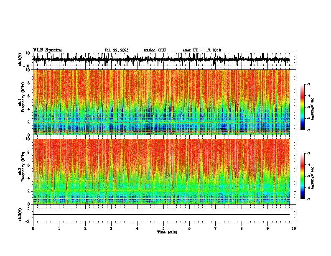The height and width of the screenshot is (256, 331).
Task: Click the ch.3(V) axis label
Action: (20, 215)
